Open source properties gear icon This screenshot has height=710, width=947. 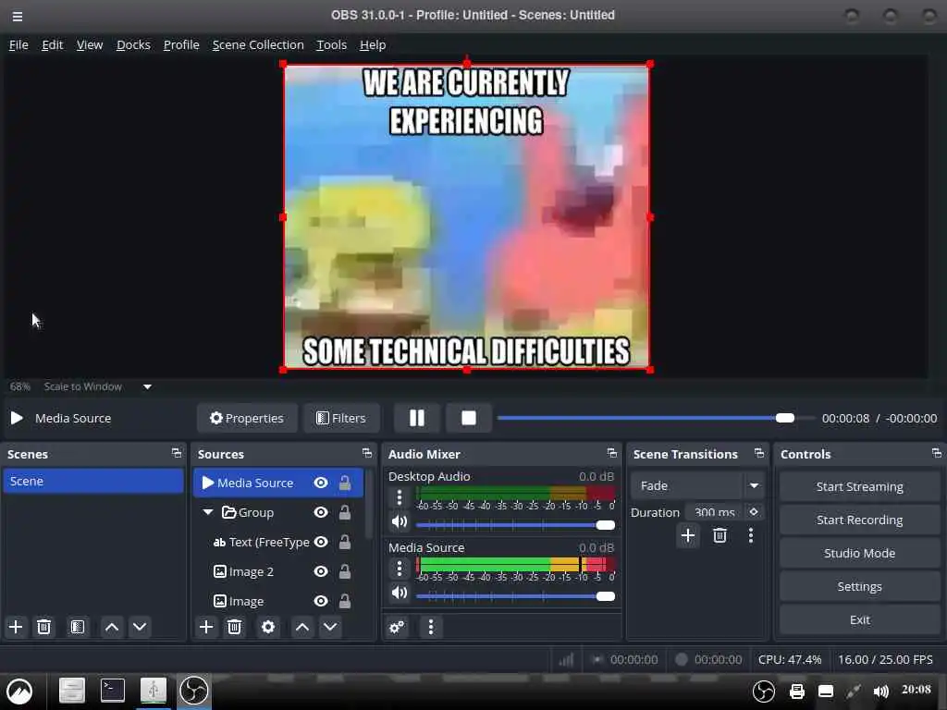[x=268, y=628]
